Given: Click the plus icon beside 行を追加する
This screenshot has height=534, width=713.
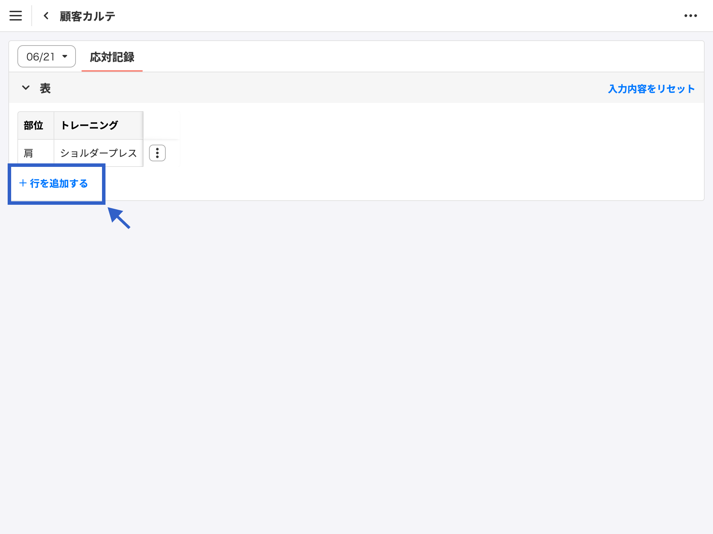Looking at the screenshot, I should pyautogui.click(x=23, y=183).
